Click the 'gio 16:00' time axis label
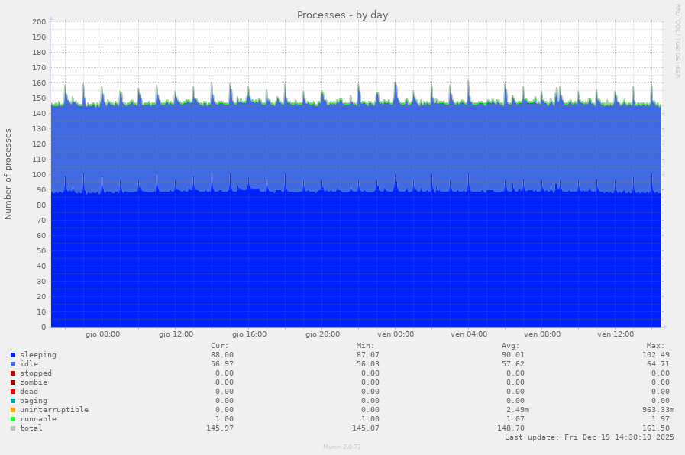This screenshot has height=455, width=685. pos(249,334)
